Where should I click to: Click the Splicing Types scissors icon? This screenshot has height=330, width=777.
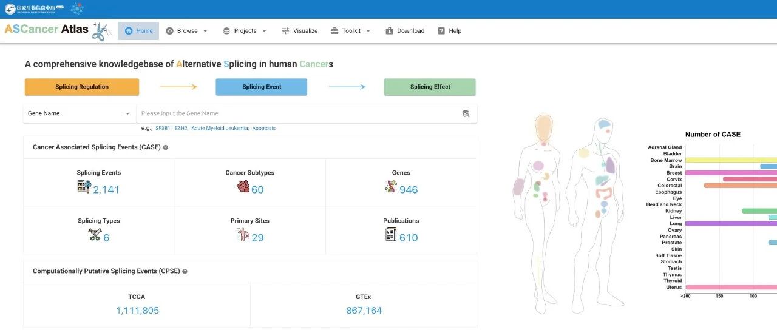pyautogui.click(x=94, y=235)
